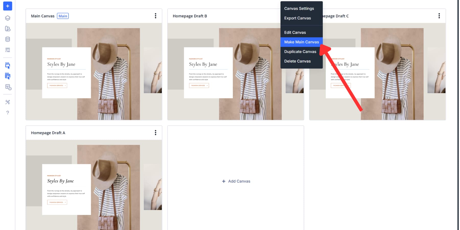Open the tools wrench icon in sidebar
The height and width of the screenshot is (230, 460).
click(x=8, y=102)
